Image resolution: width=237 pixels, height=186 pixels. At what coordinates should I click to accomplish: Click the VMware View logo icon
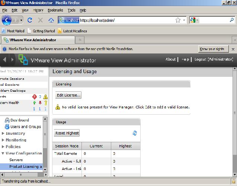pyautogui.click(x=23, y=59)
